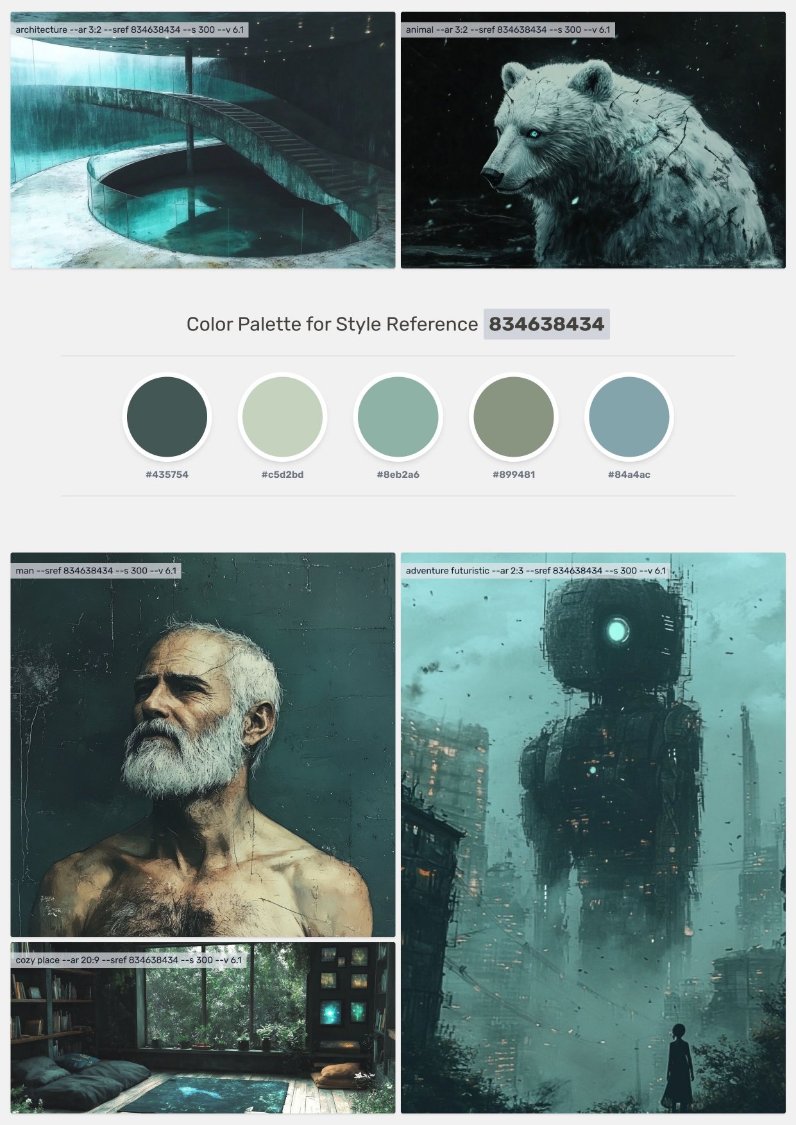Viewport: 796px width, 1125px height.
Task: Select the olive #899481 color circle
Action: (513, 417)
